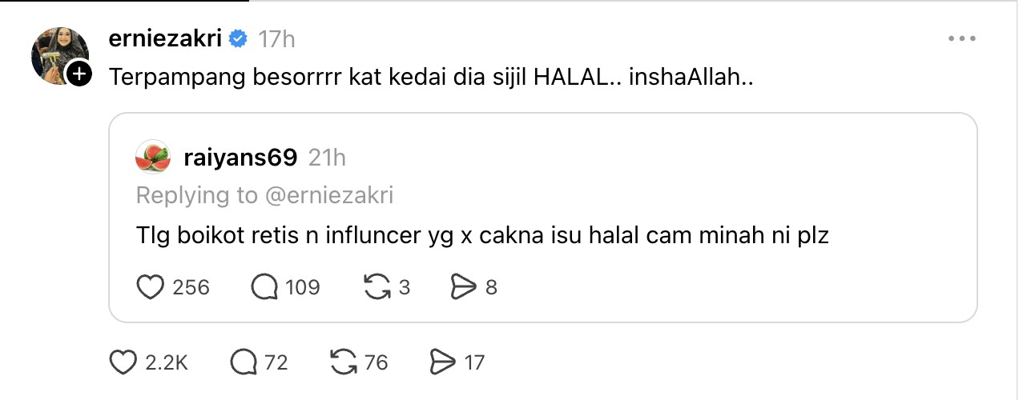Follow erniezakri via the plus badge
This screenshot has height=400, width=1019.
(x=79, y=74)
